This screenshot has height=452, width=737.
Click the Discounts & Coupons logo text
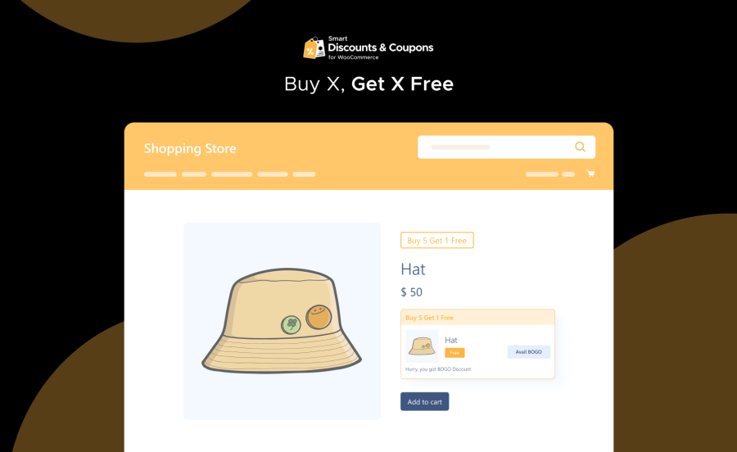click(381, 47)
